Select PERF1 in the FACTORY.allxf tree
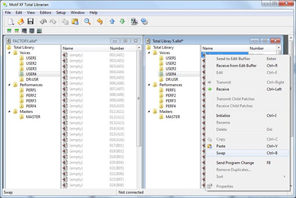 tap(31, 90)
